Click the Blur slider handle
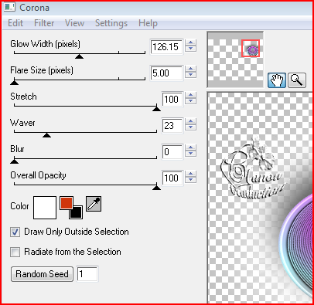The height and width of the screenshot is (305, 314). click(14, 161)
